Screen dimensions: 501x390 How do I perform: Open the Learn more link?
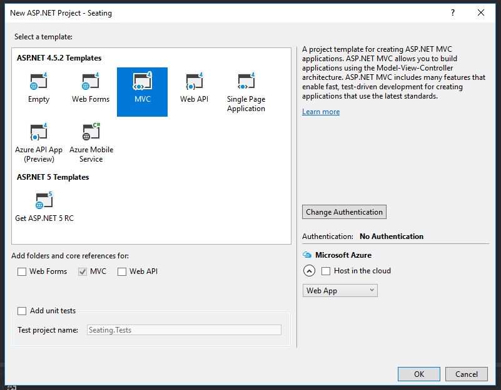(x=321, y=112)
